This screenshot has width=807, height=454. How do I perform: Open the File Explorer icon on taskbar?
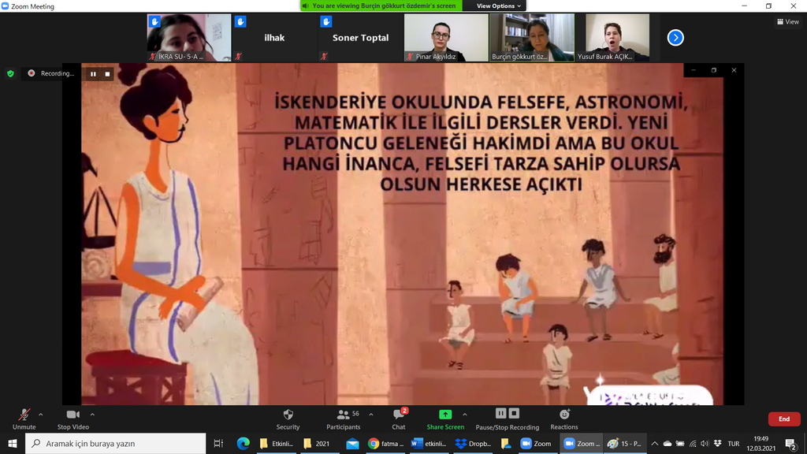pos(505,443)
